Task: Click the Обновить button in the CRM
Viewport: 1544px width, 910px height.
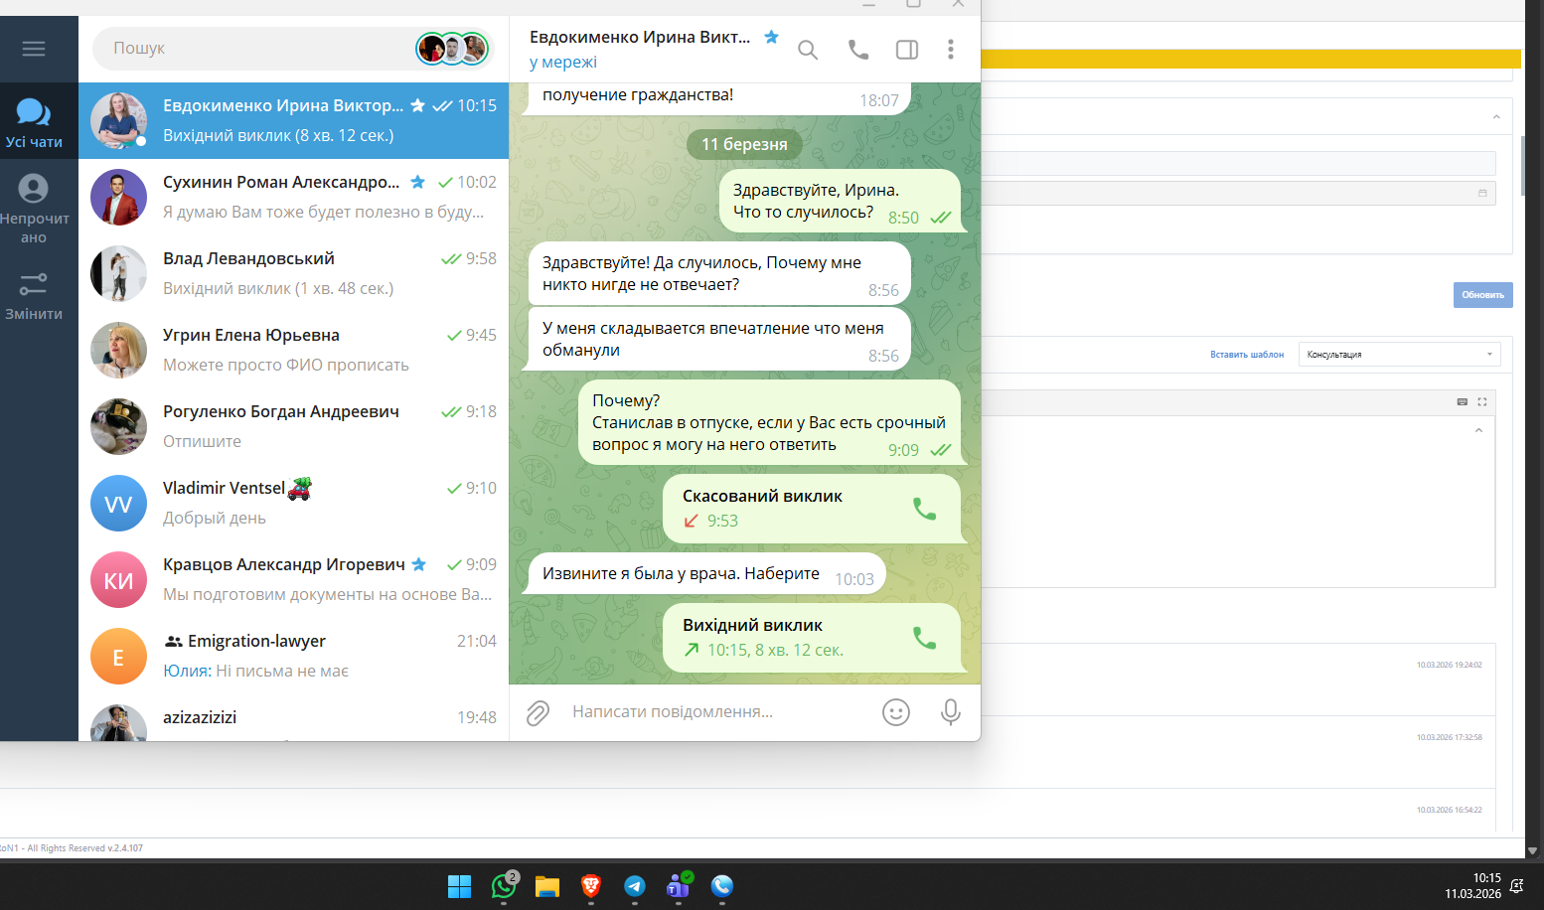Action: pyautogui.click(x=1482, y=295)
